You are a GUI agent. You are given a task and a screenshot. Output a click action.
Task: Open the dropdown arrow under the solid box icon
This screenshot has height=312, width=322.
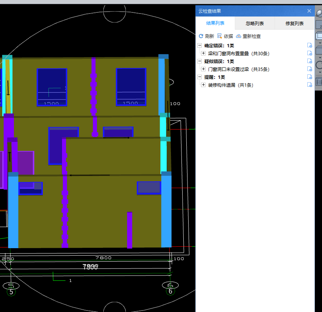click(320, 57)
